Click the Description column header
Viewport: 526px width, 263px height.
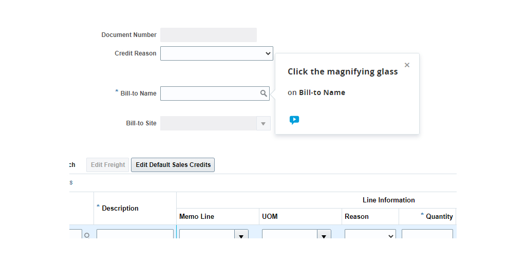(x=120, y=208)
